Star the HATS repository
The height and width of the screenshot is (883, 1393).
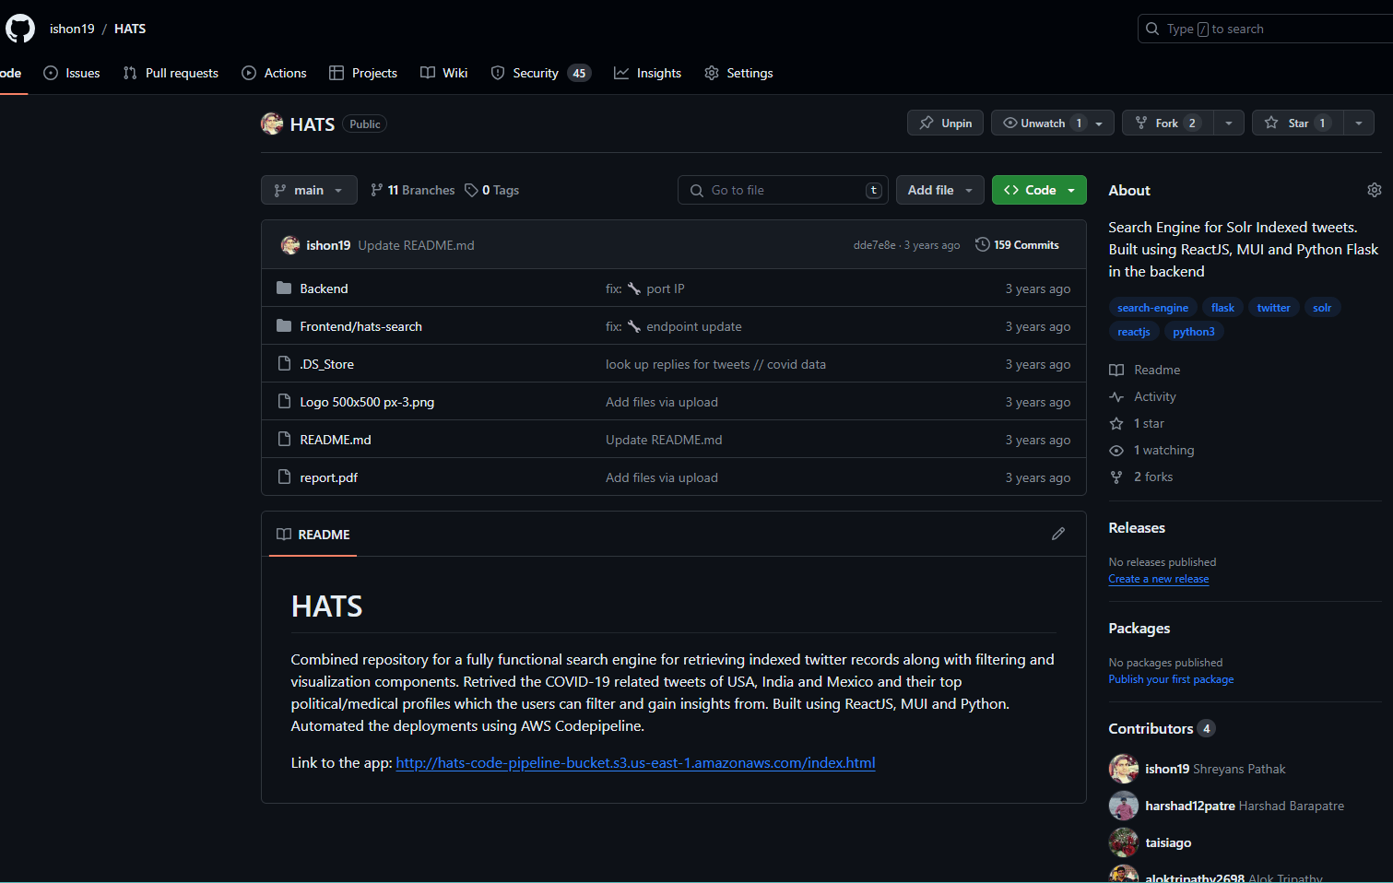[1298, 123]
